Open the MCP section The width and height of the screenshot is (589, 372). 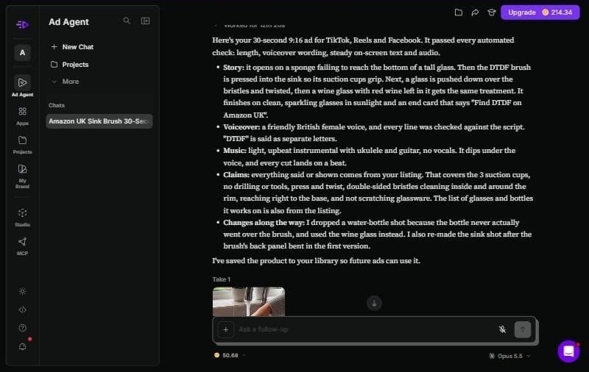[23, 246]
